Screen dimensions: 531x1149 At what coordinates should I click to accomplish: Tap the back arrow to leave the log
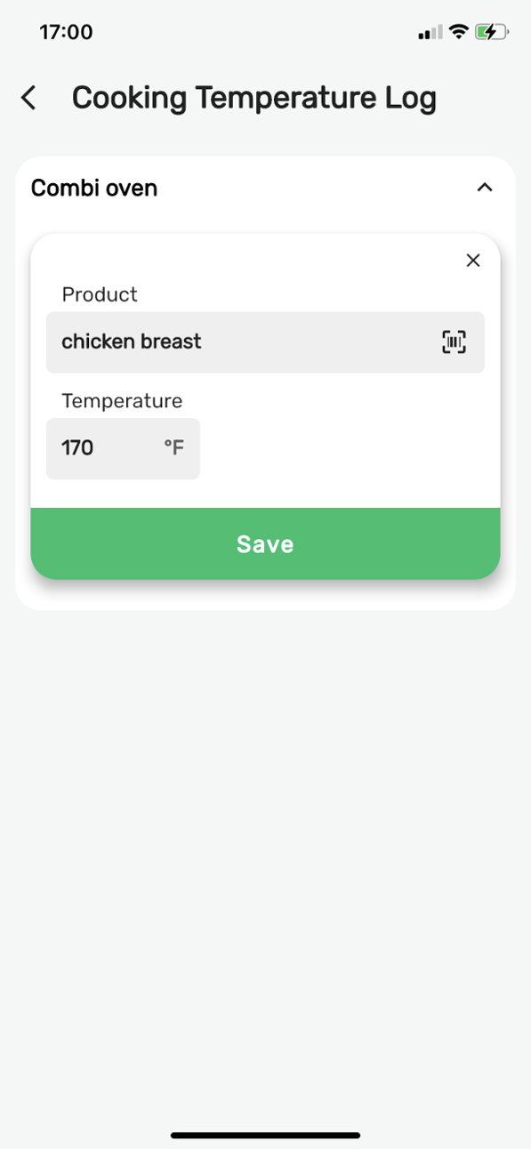(28, 98)
